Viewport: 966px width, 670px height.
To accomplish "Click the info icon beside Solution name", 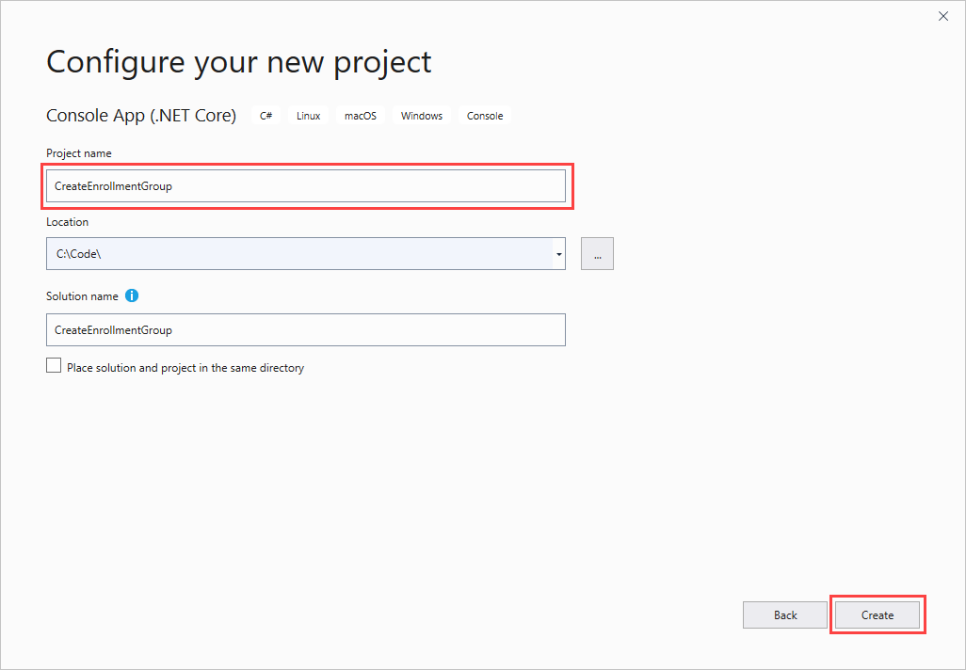I will pos(132,295).
